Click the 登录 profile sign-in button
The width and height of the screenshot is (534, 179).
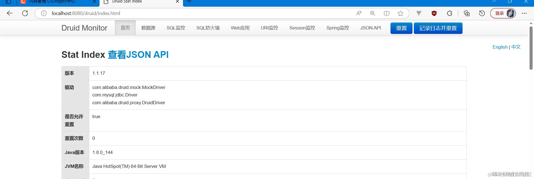tap(503, 13)
